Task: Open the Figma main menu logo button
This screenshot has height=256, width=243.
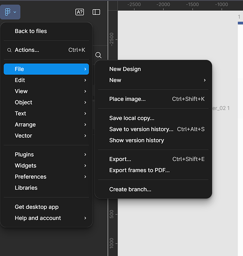Action: click(x=10, y=12)
